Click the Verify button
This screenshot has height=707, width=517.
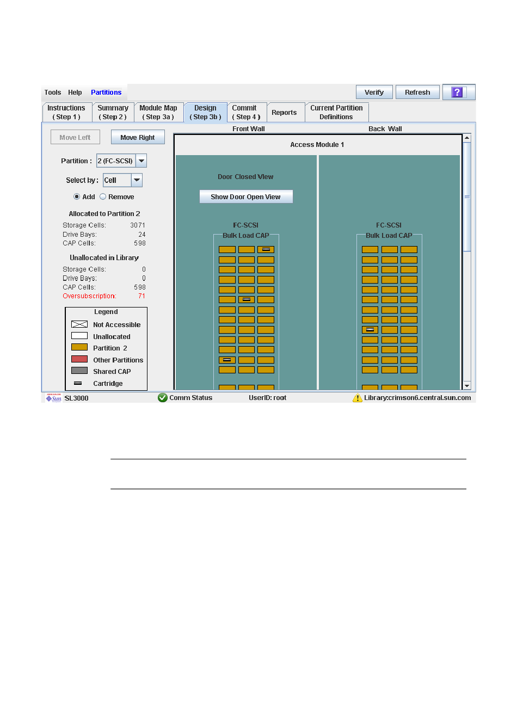[x=374, y=93]
